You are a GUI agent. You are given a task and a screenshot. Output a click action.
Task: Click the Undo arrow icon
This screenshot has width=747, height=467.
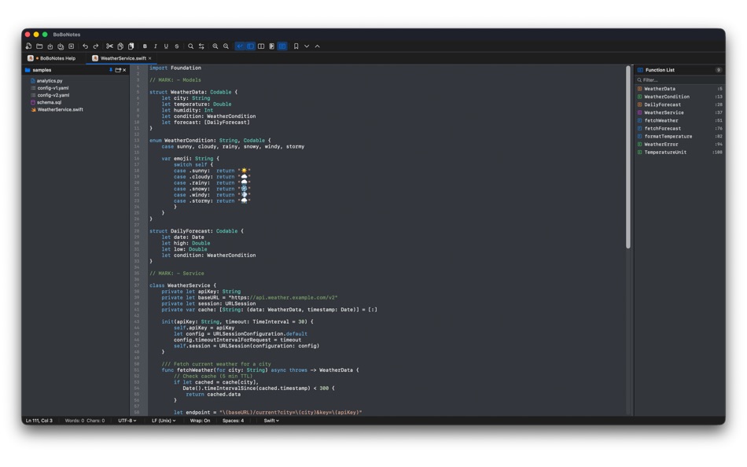coord(83,46)
